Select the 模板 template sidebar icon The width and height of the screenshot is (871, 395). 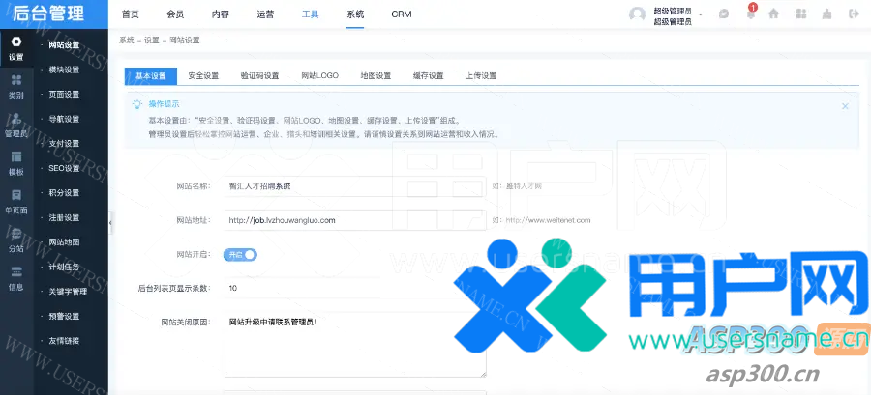tap(15, 163)
